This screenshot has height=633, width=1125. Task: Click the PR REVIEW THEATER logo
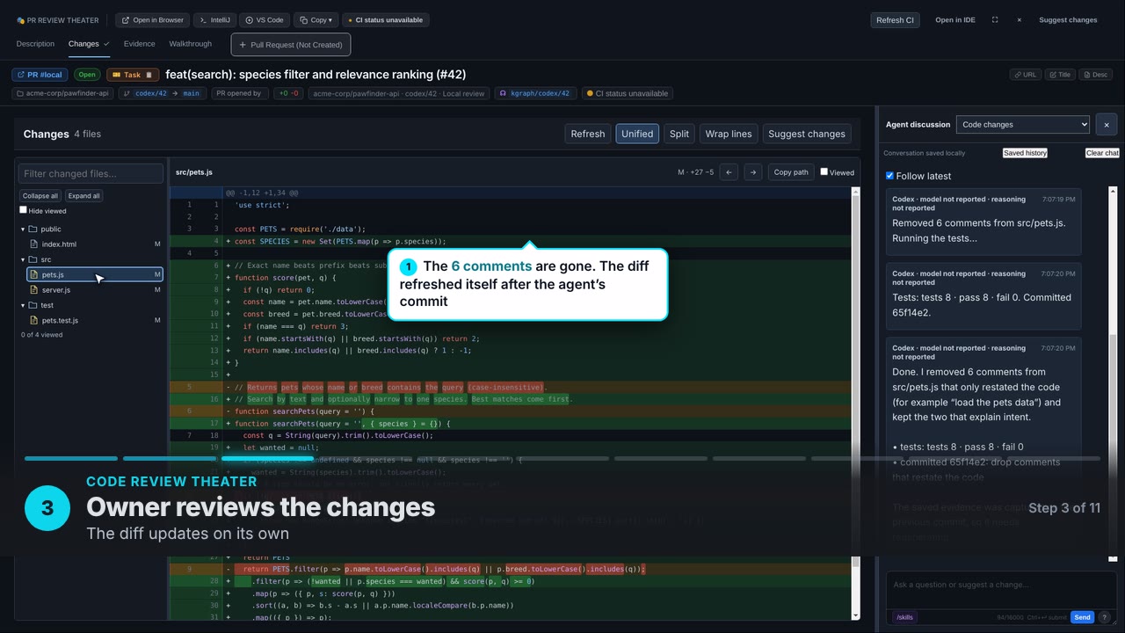[x=57, y=20]
